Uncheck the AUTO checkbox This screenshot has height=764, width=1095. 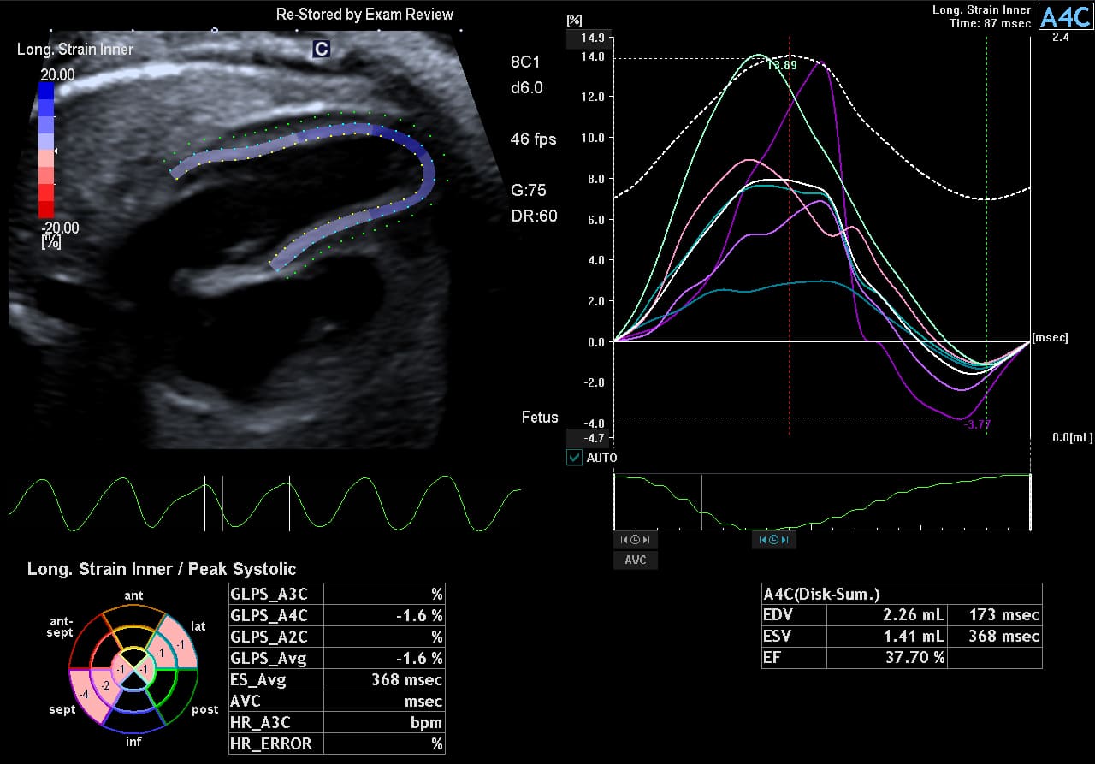[575, 458]
